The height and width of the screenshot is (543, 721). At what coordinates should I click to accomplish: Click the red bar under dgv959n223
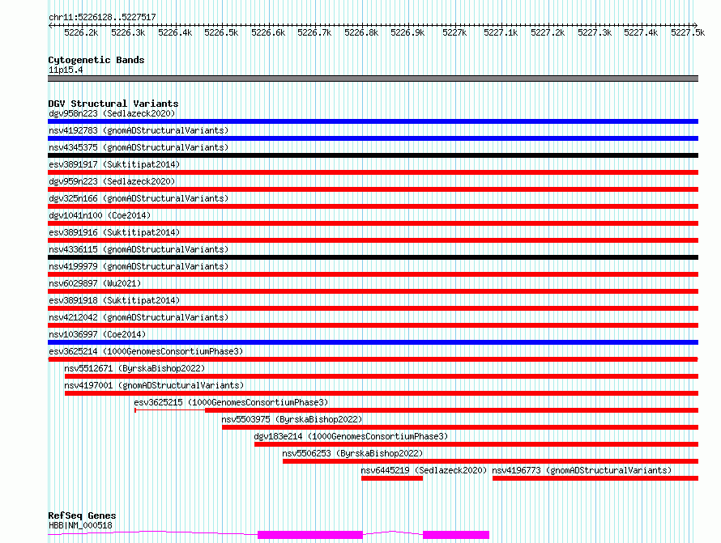tap(373, 189)
